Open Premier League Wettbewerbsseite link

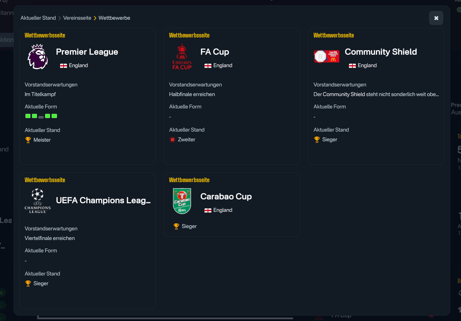click(x=45, y=35)
